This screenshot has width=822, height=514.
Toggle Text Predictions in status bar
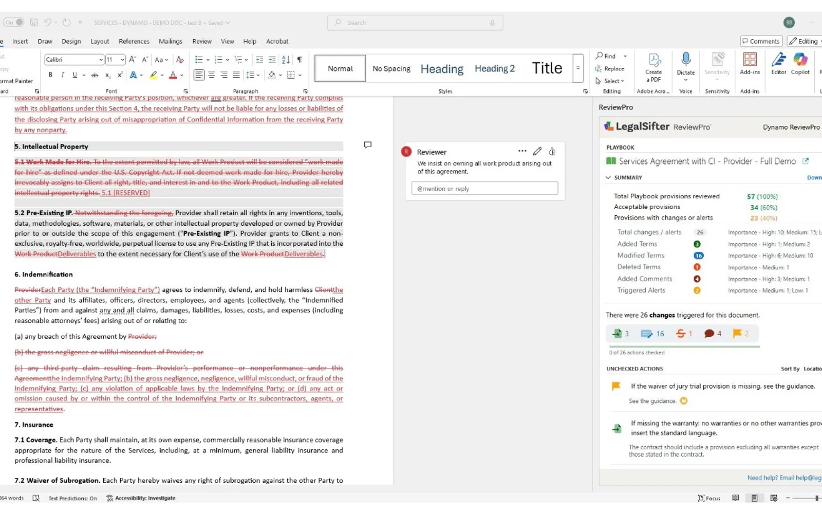(72, 498)
